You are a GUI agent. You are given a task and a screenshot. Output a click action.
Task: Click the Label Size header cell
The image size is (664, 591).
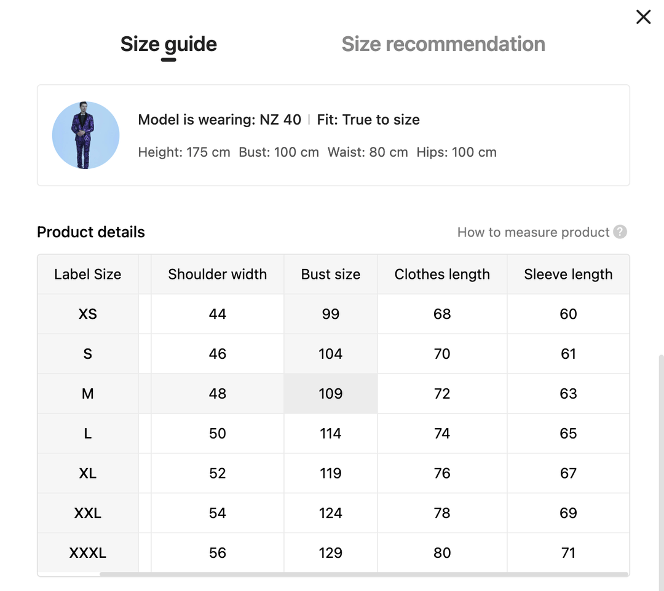pos(88,275)
